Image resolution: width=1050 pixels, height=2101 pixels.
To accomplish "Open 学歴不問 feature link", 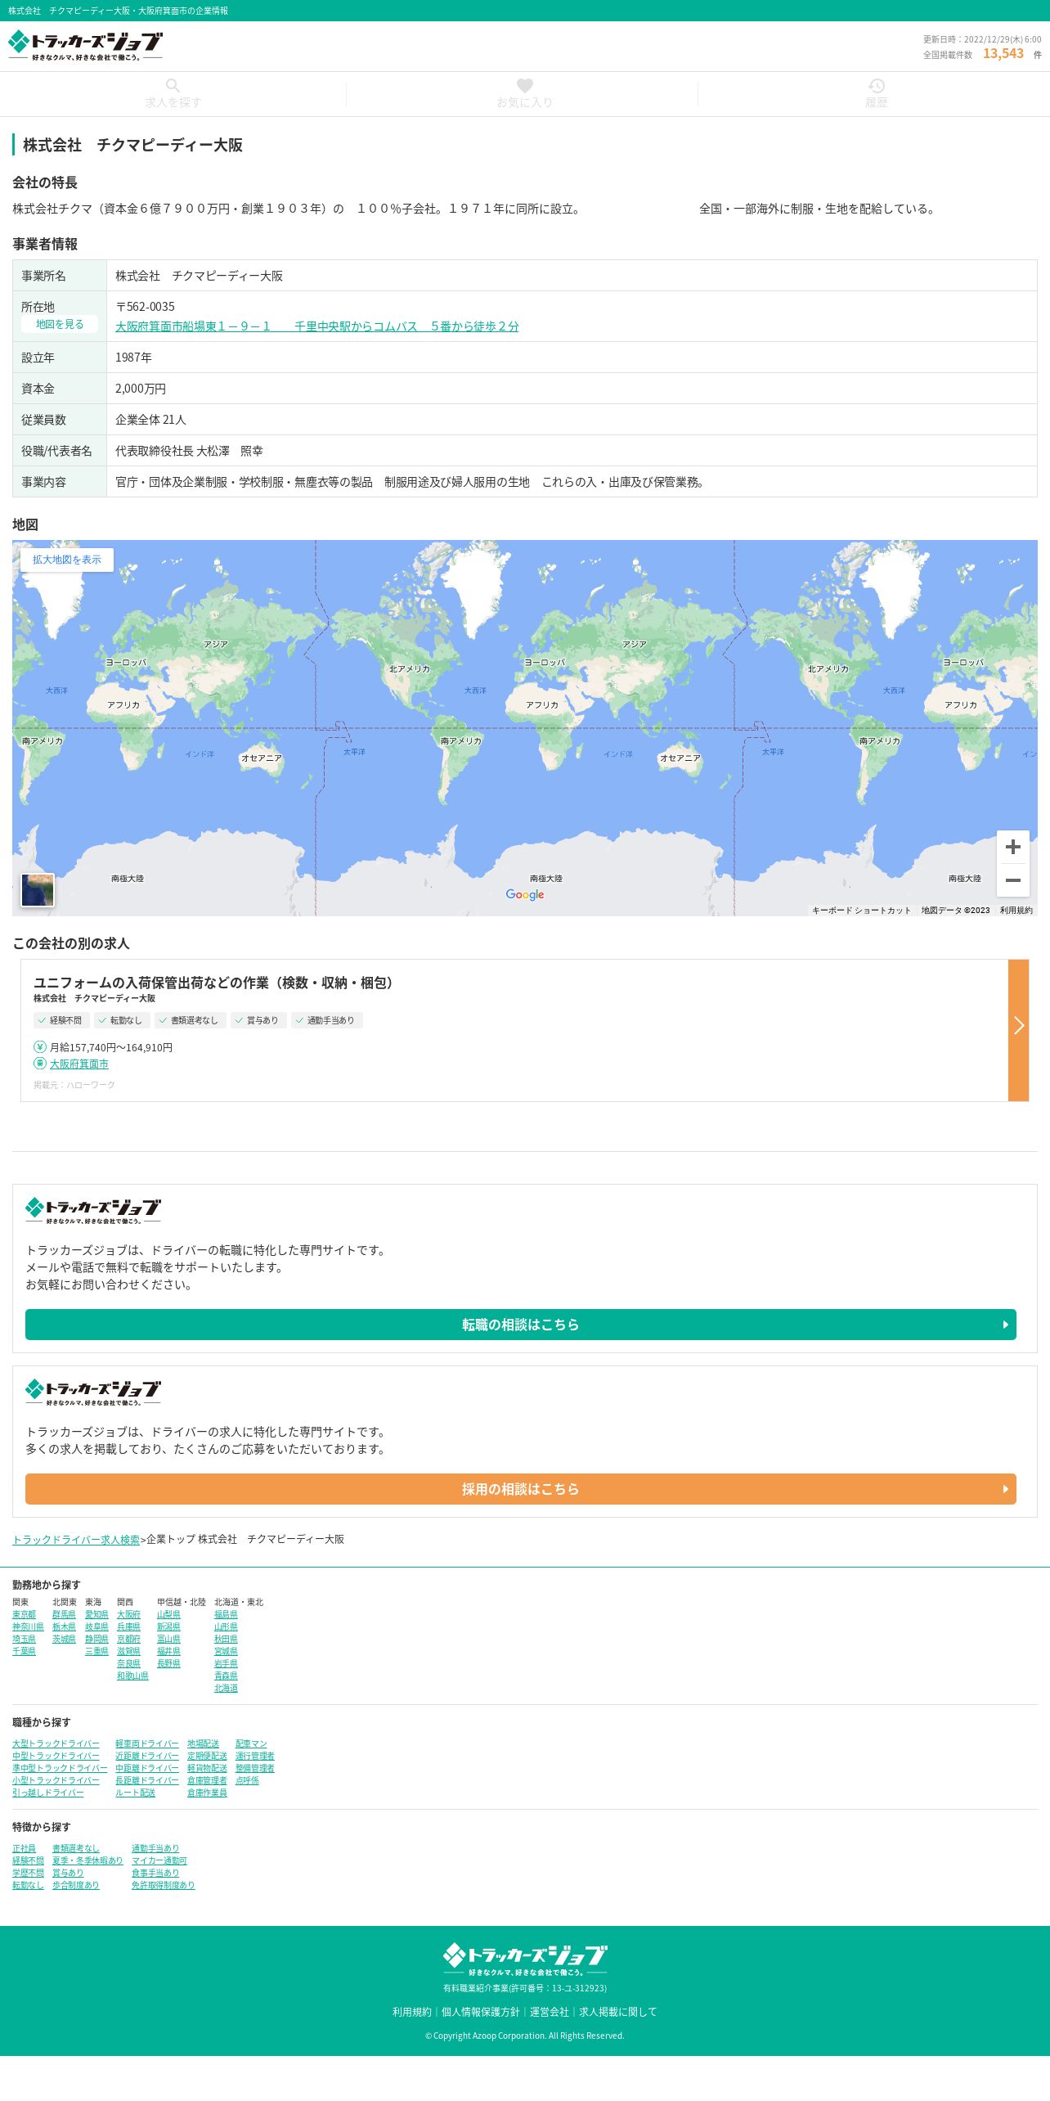I will [28, 1873].
